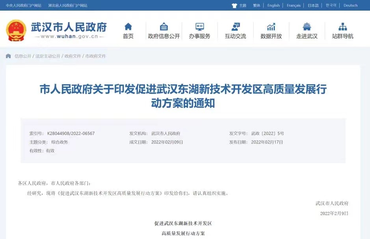Open the 中央人民政府门户网站 link
Image resolution: width=370 pixels, height=239 pixels.
[x=24, y=6]
